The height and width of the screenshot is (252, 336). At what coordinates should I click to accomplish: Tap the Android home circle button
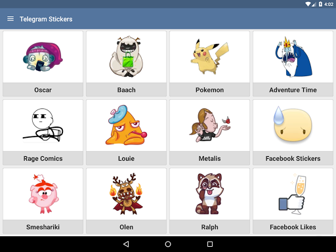pos(168,244)
